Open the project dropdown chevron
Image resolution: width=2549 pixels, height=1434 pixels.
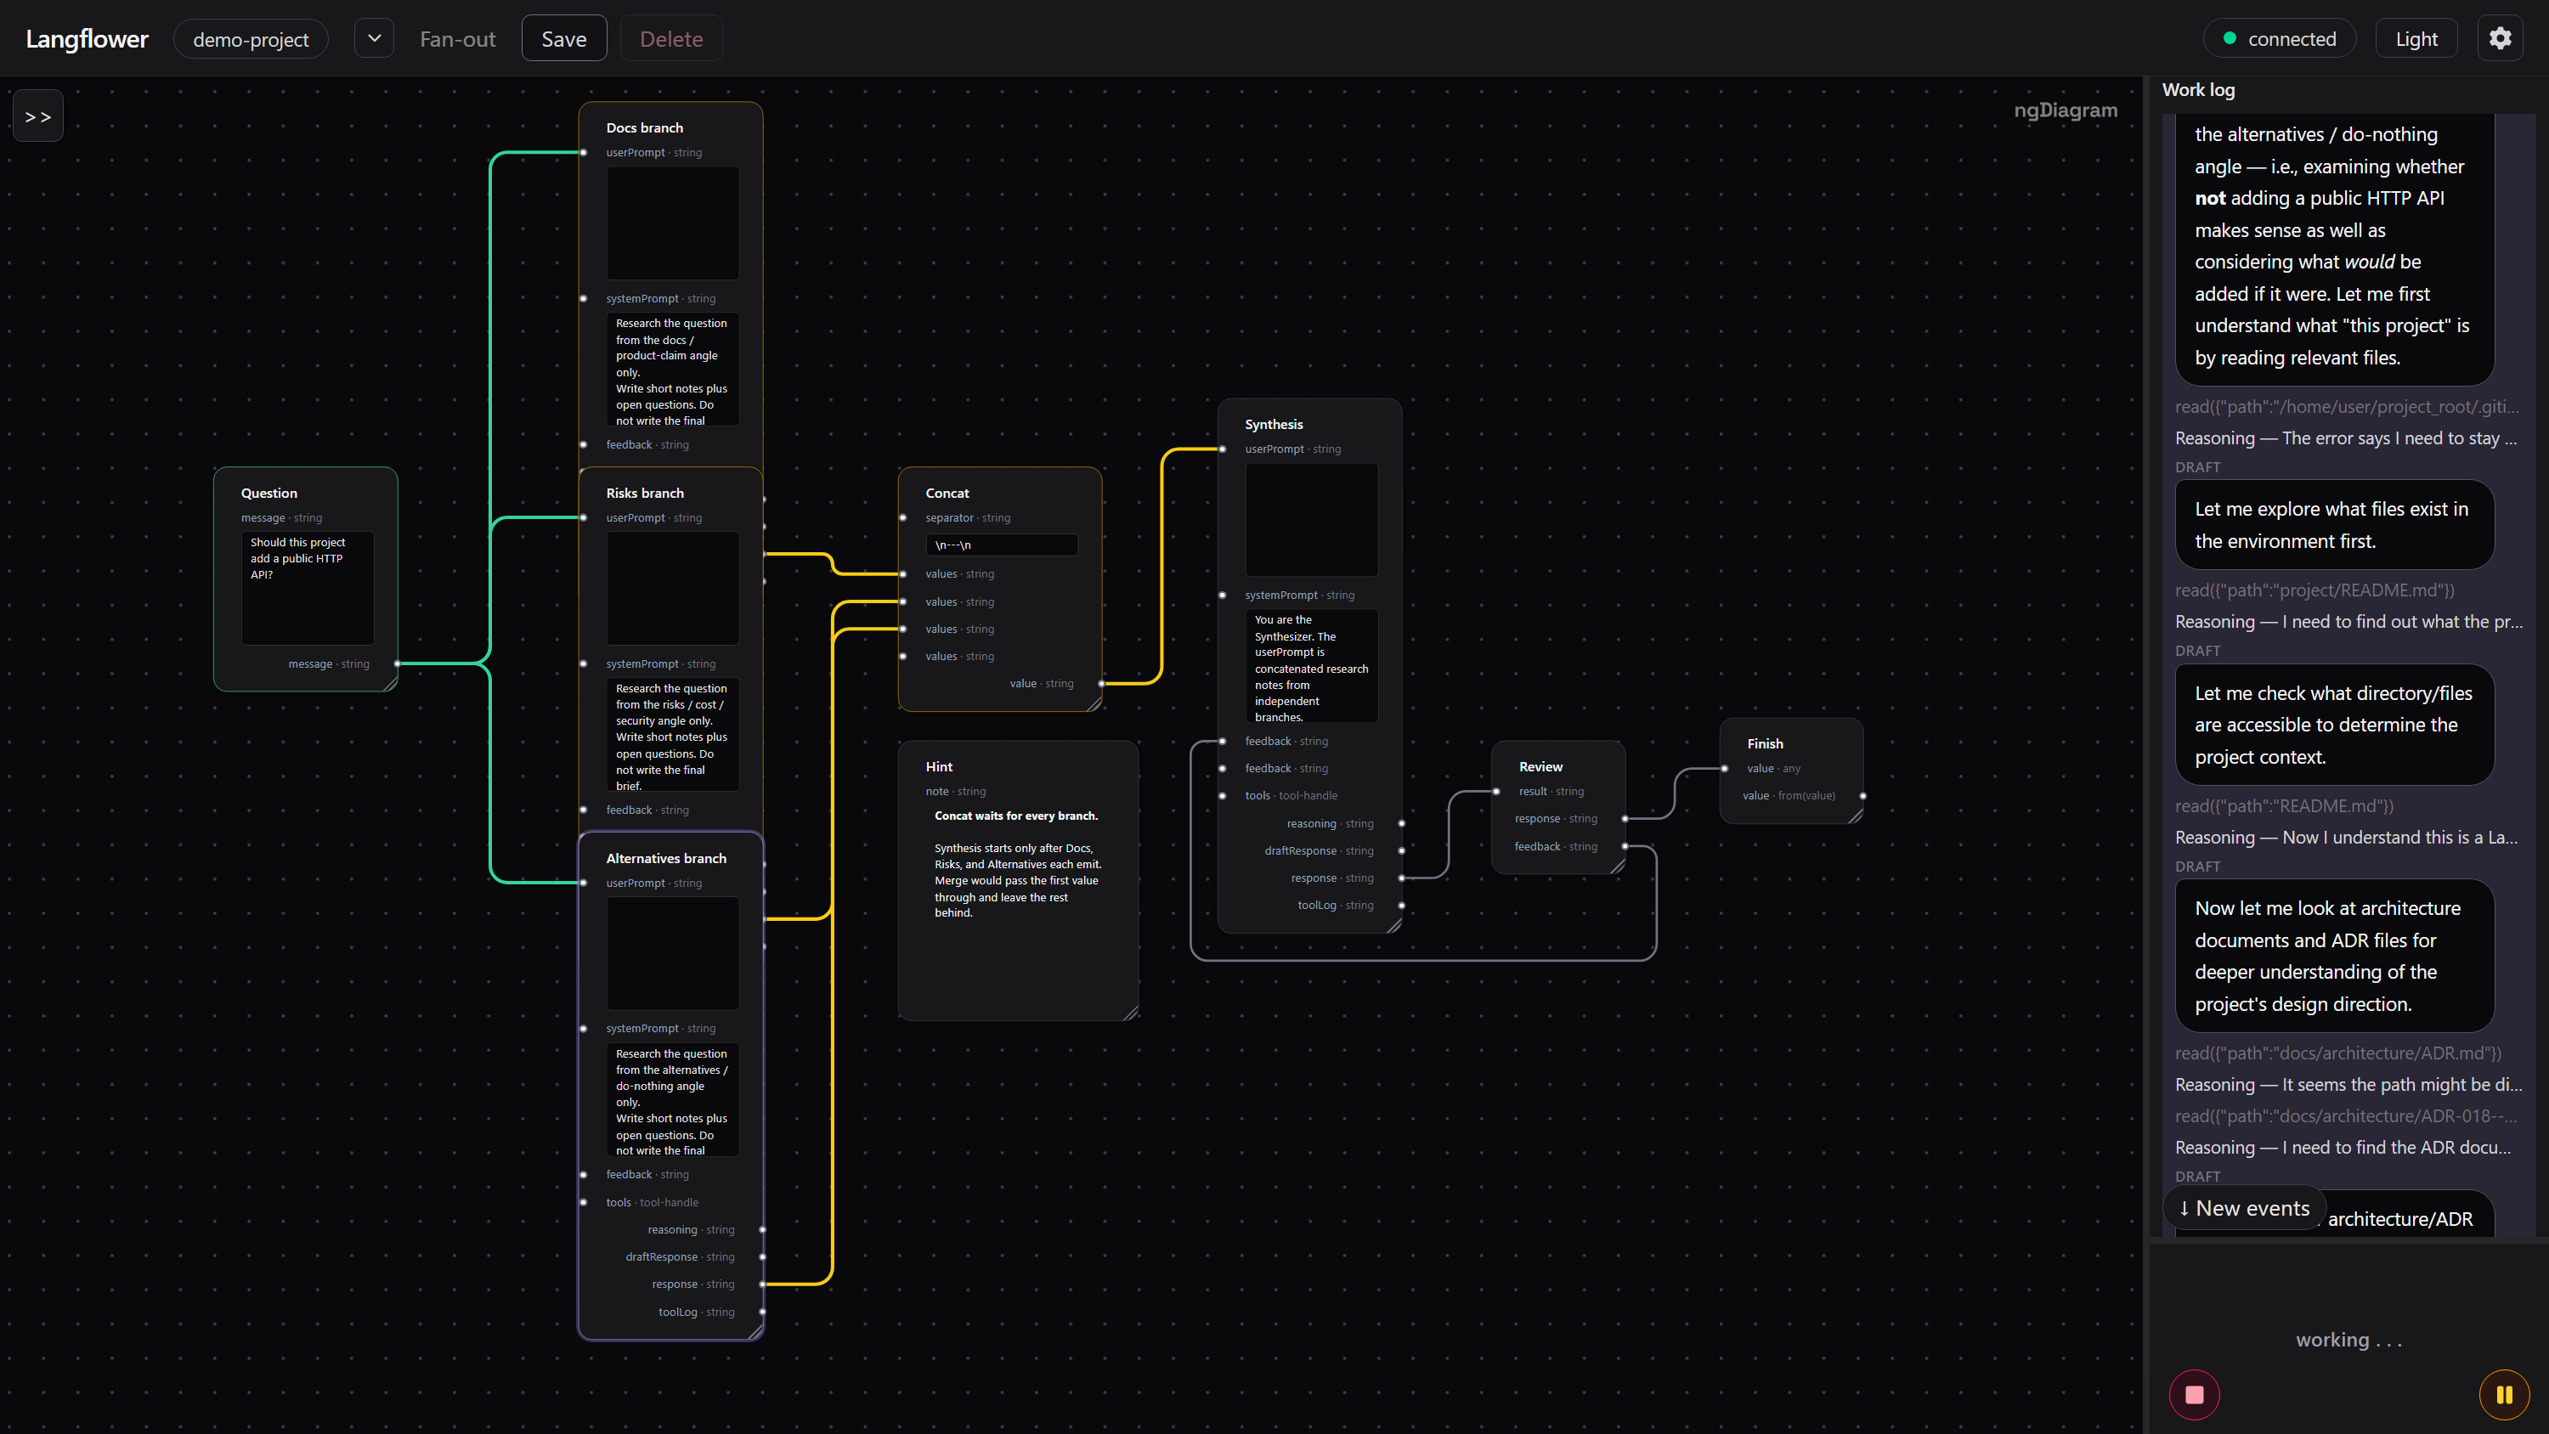coord(374,38)
